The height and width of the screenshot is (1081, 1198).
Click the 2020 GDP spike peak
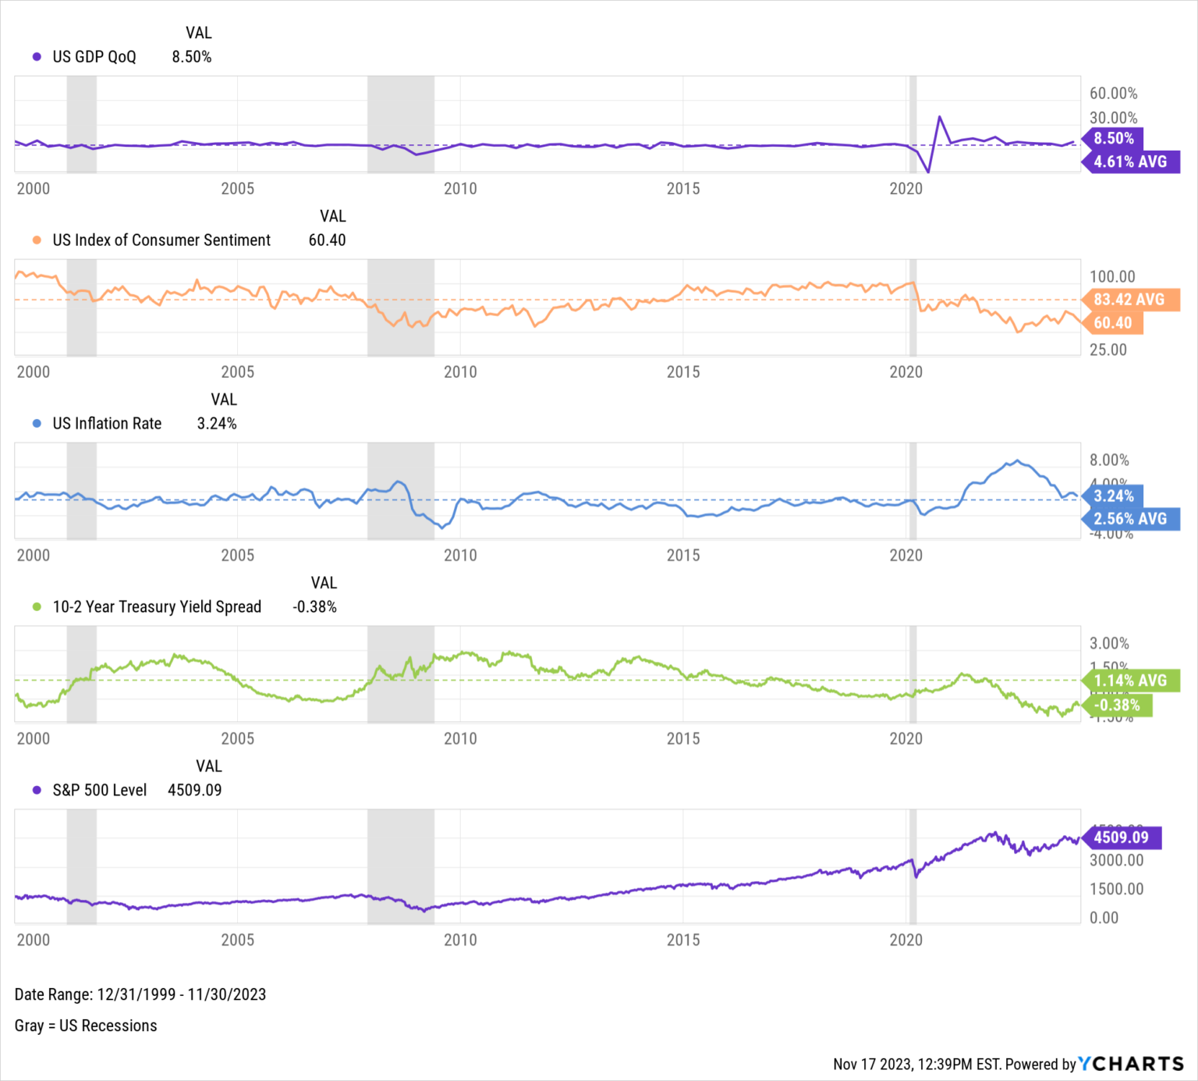click(940, 117)
